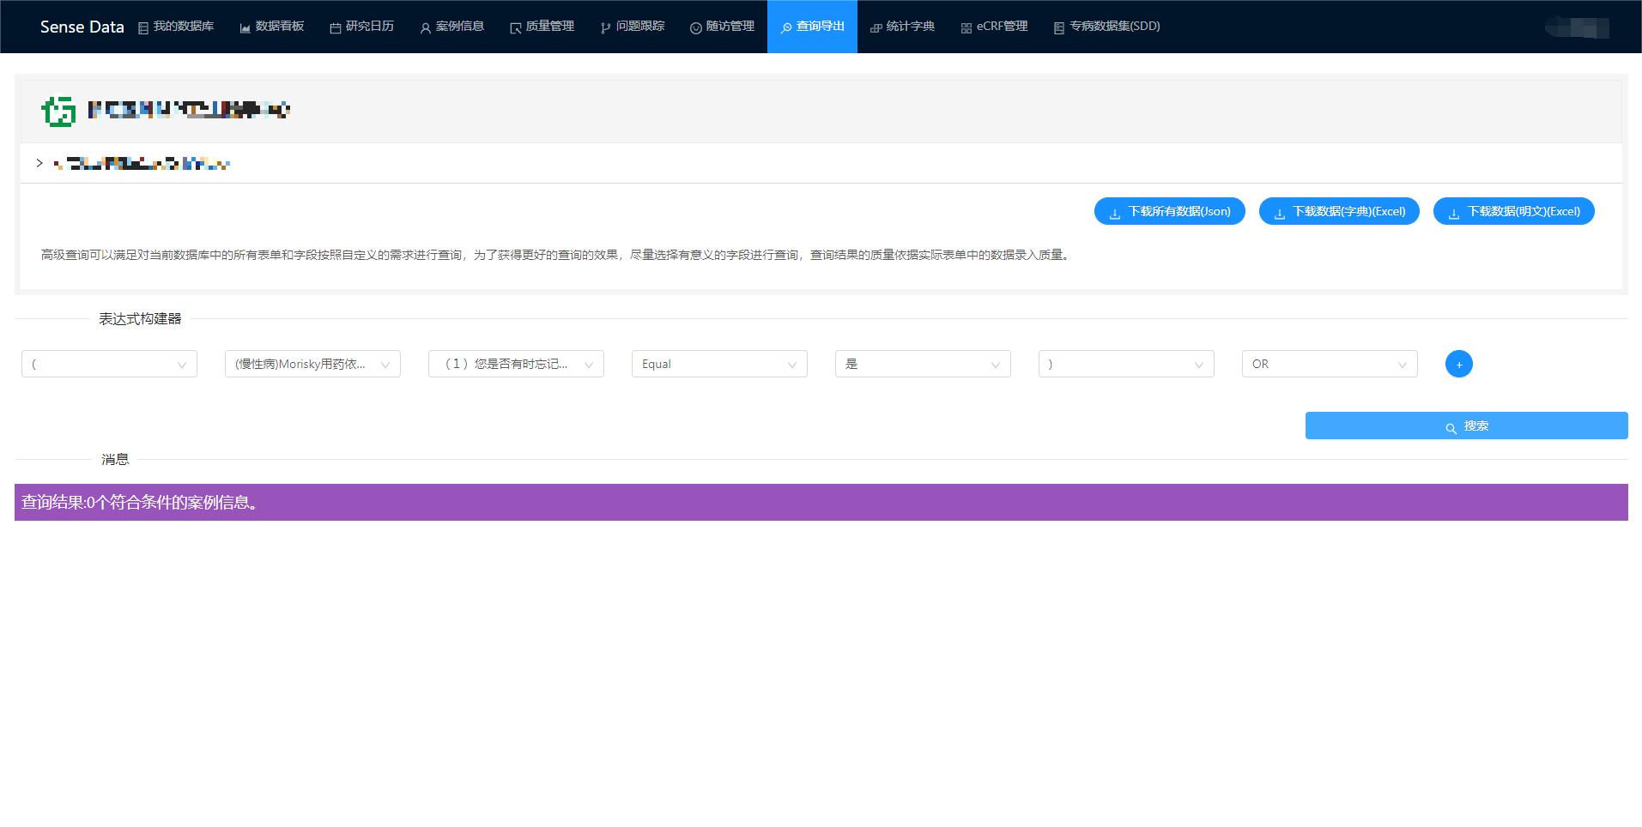Navigate to 问题跟踪

pyautogui.click(x=633, y=27)
